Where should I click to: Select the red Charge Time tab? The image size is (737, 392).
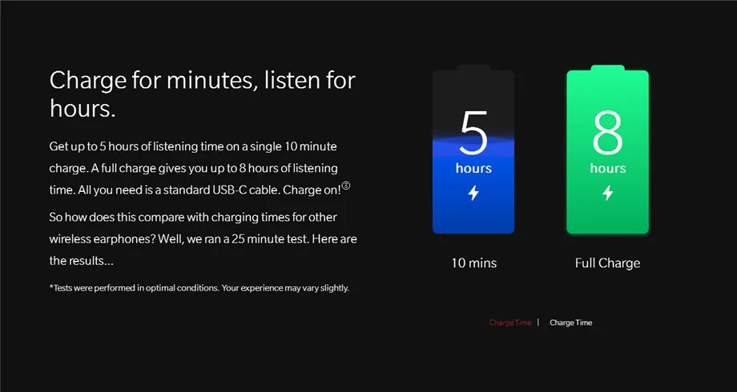coord(510,322)
